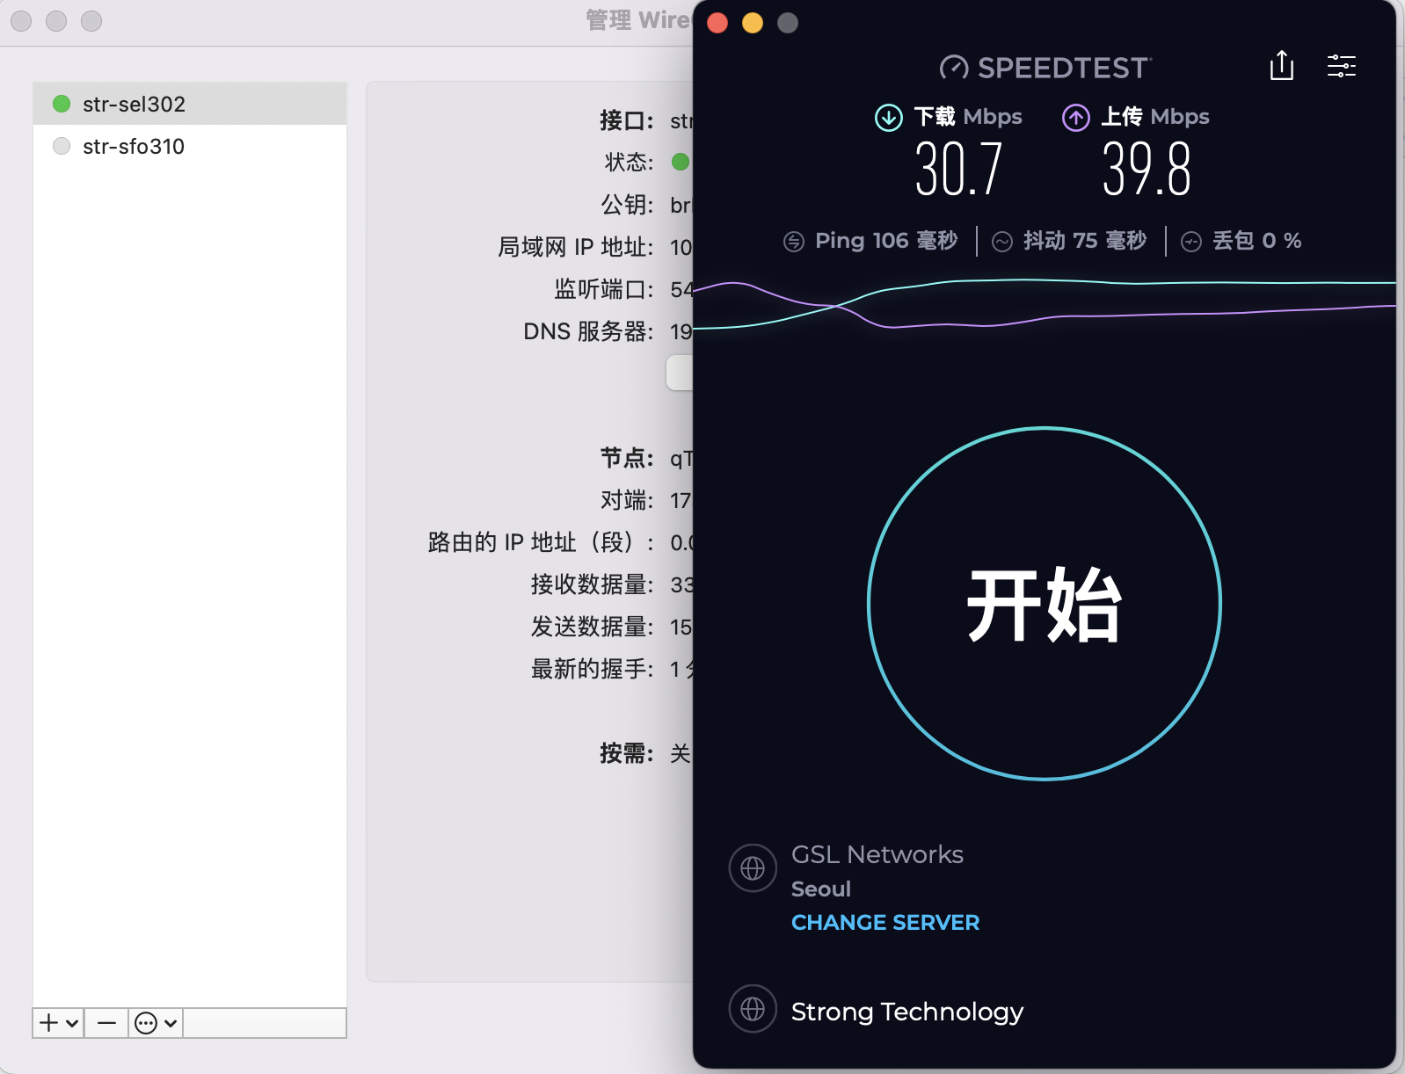This screenshot has width=1405, height=1074.
Task: Click the GSL Networks server name
Action: coord(877,854)
